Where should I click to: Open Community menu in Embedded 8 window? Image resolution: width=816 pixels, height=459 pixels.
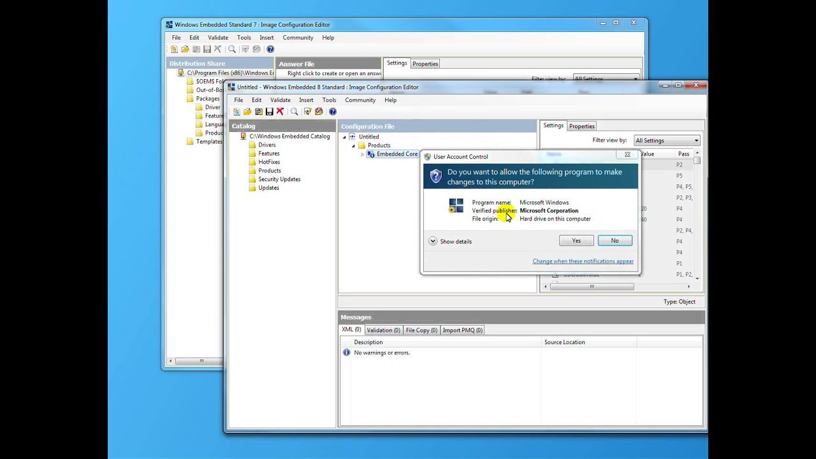[360, 100]
